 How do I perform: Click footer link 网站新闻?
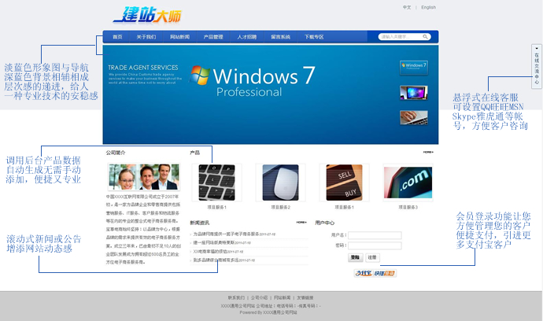(283, 297)
